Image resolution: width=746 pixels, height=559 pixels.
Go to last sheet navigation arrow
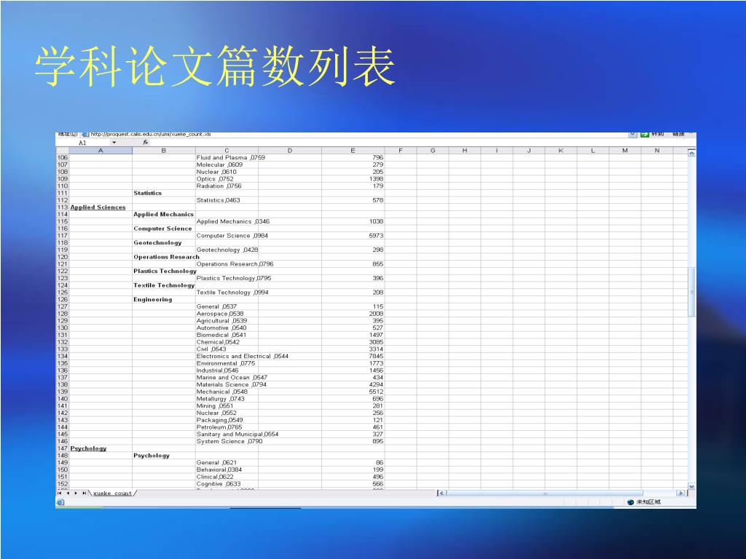(x=84, y=493)
